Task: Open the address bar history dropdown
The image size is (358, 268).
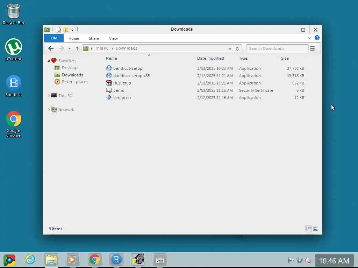Action: (230, 49)
